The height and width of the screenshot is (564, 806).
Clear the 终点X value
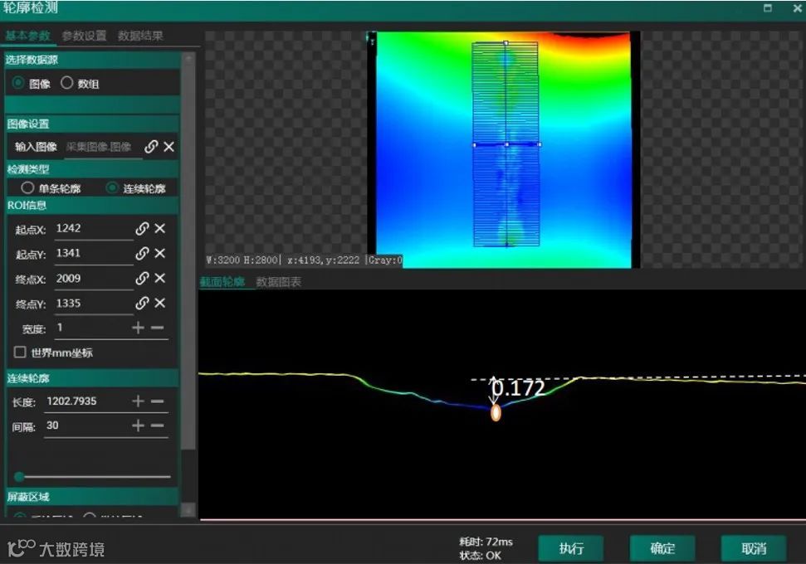point(160,278)
